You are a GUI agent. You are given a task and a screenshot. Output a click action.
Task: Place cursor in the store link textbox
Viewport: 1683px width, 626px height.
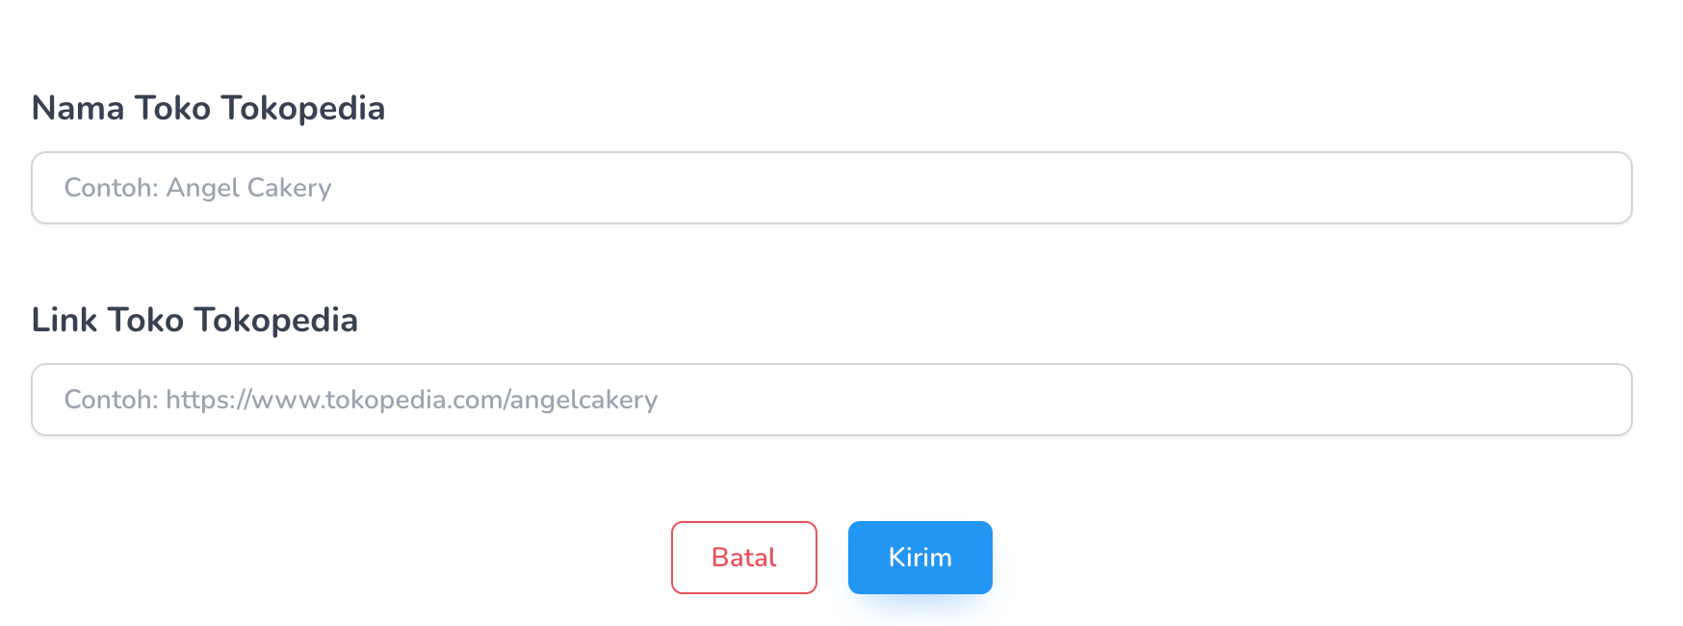(x=831, y=400)
